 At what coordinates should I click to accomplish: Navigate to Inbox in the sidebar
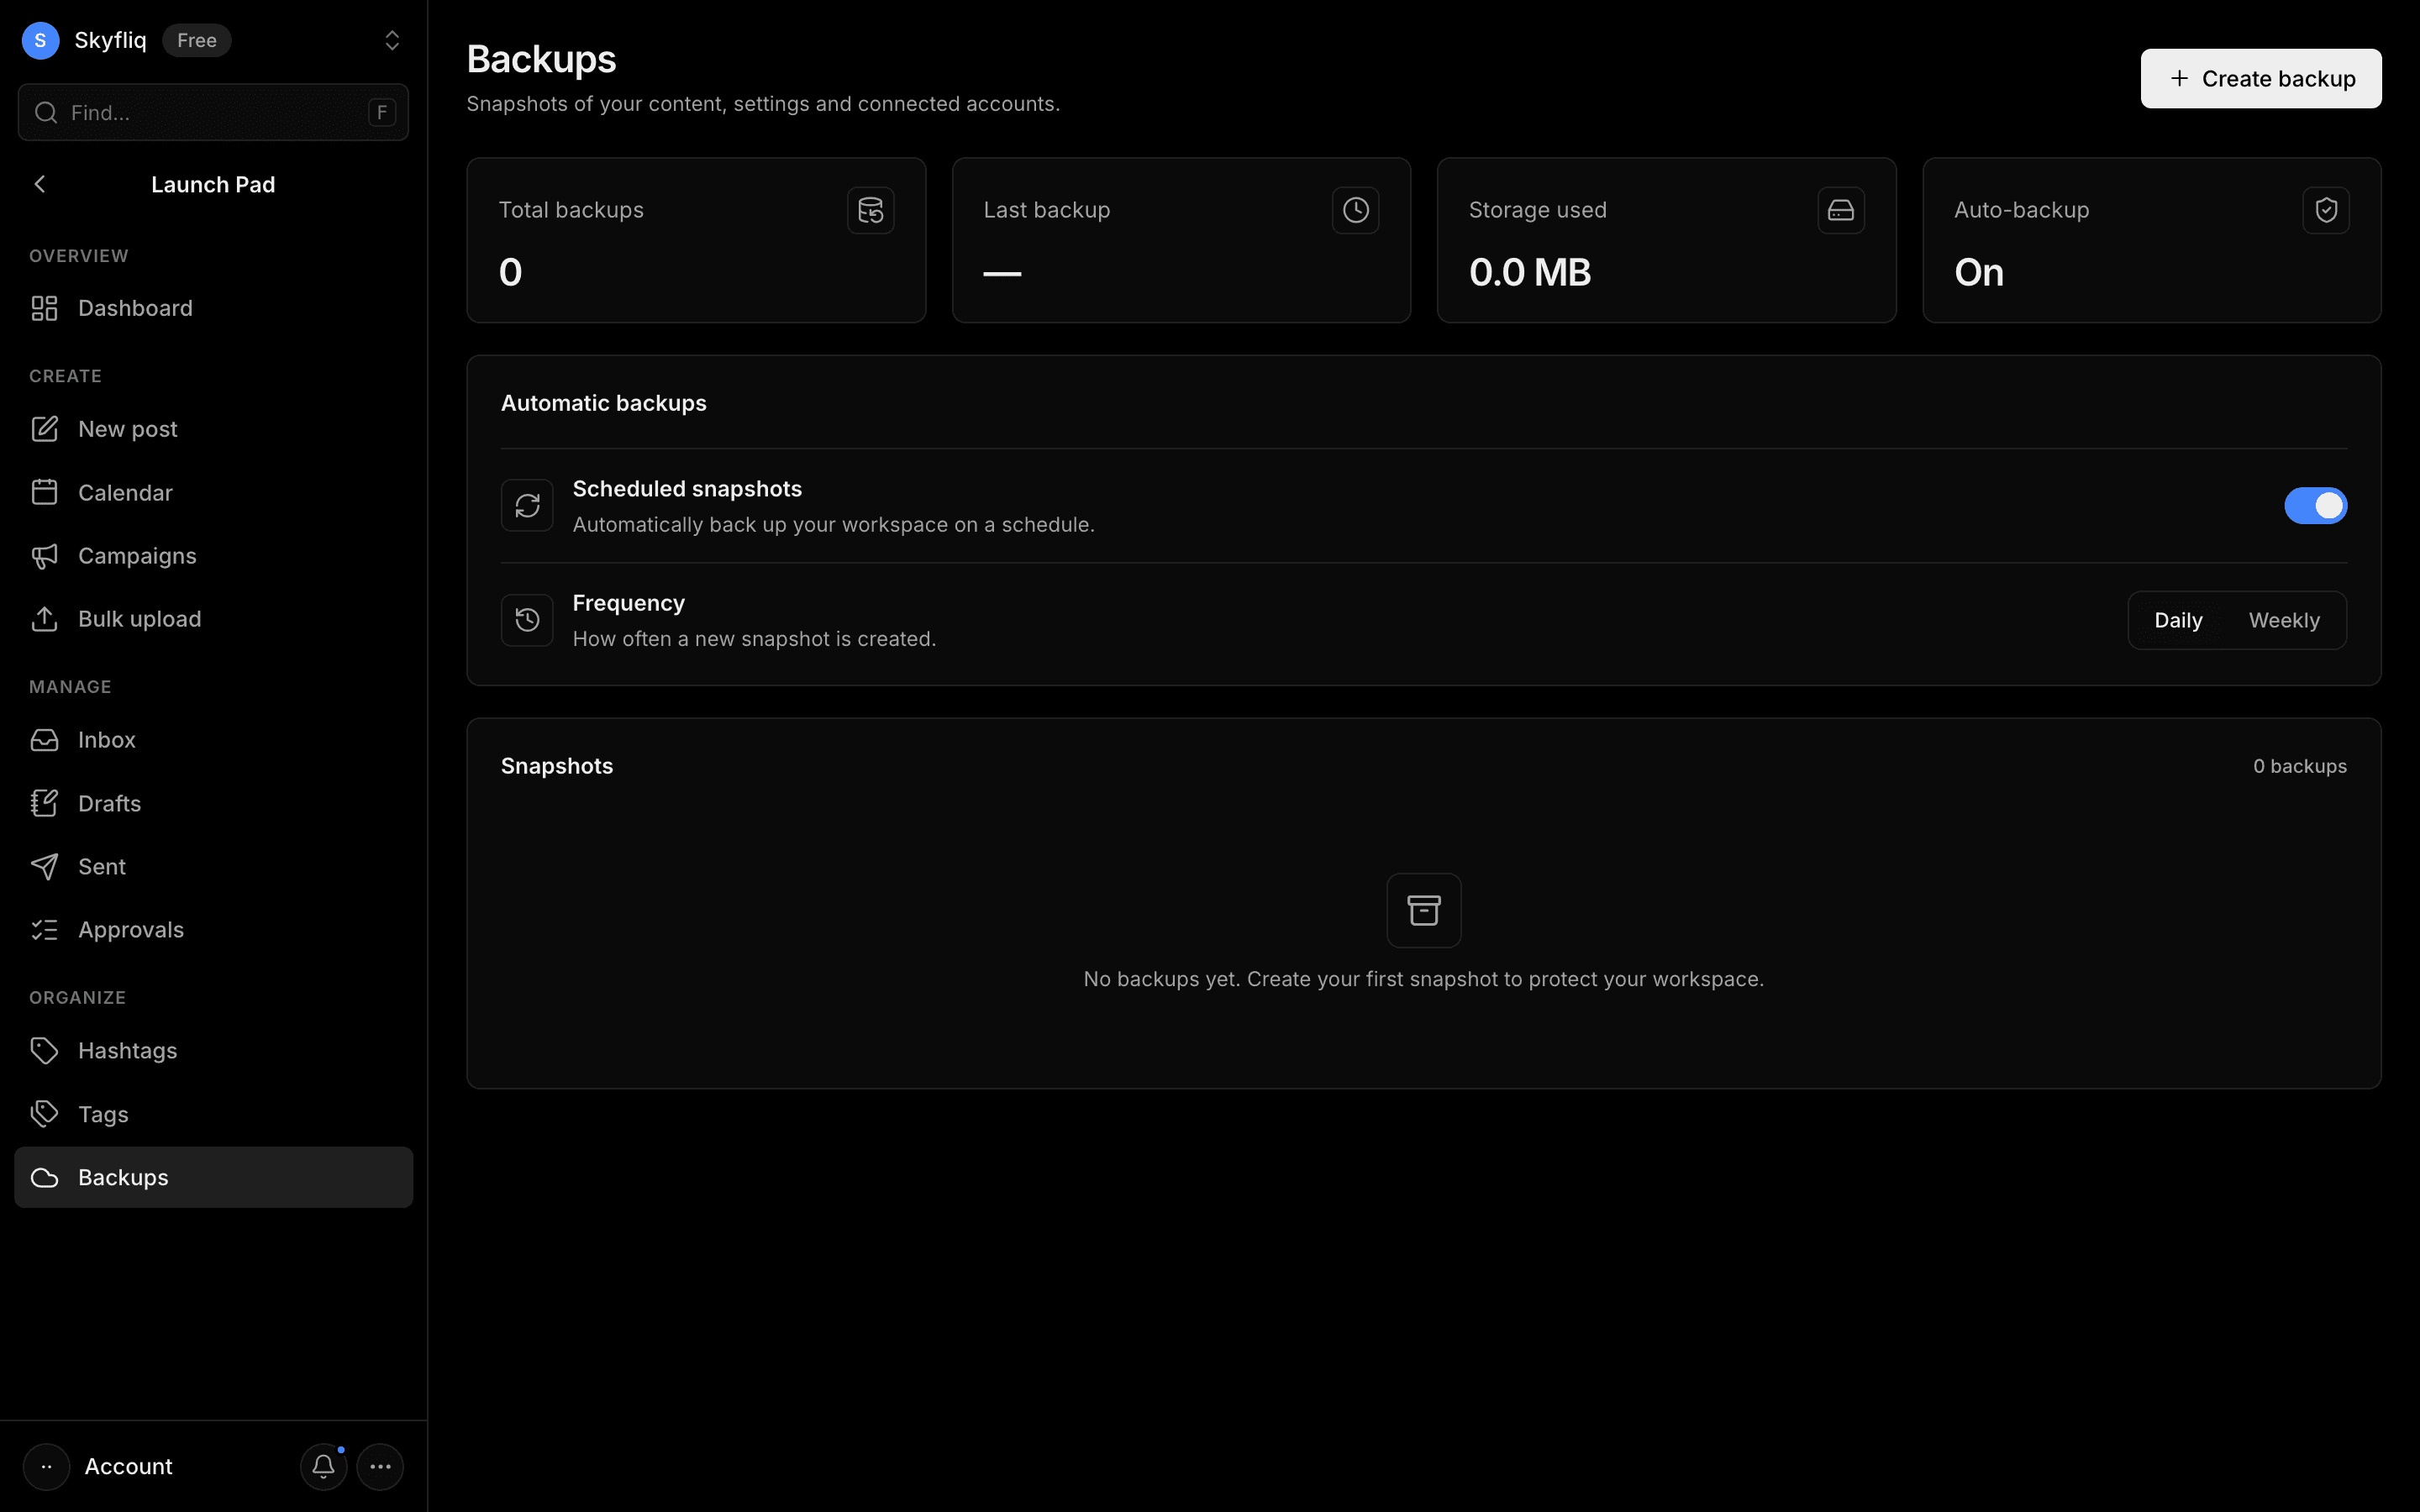click(x=213, y=740)
